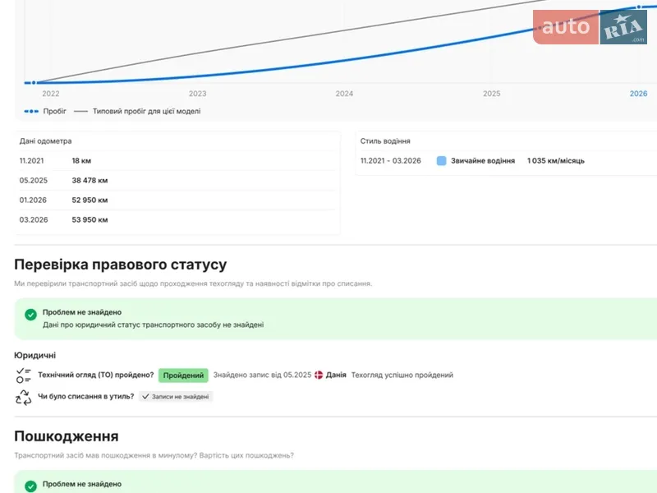The height and width of the screenshot is (493, 657).
Task: Click green checkmark icon in legal status banner
Action: click(30, 314)
